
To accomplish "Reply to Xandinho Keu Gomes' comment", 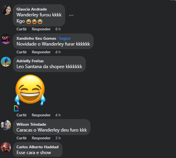I will (41, 52).
